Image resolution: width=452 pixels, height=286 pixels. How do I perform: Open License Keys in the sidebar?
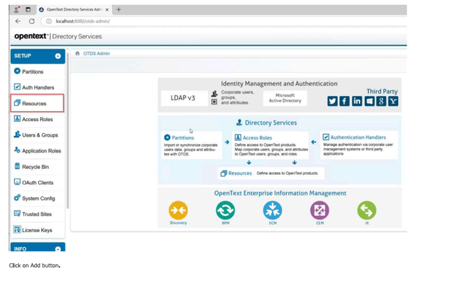click(x=36, y=230)
